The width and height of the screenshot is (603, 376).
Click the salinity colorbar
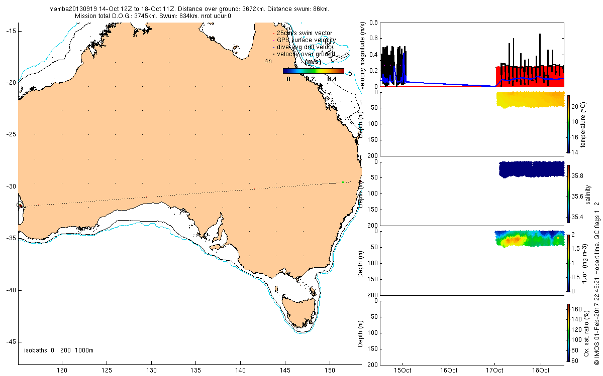click(x=568, y=193)
